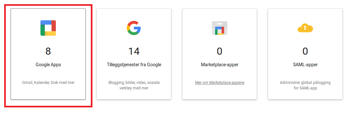Open the Marketplace-apper title
Viewport: 364px width, 118px height.
(220, 65)
